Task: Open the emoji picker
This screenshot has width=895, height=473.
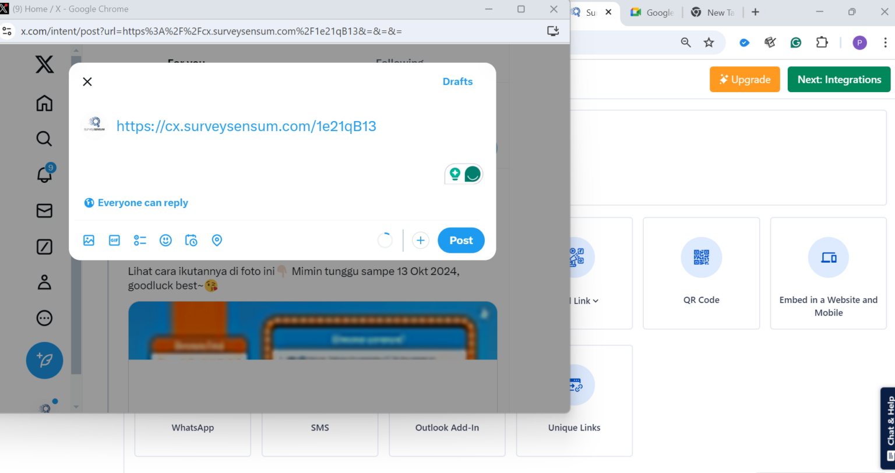Action: coord(165,240)
